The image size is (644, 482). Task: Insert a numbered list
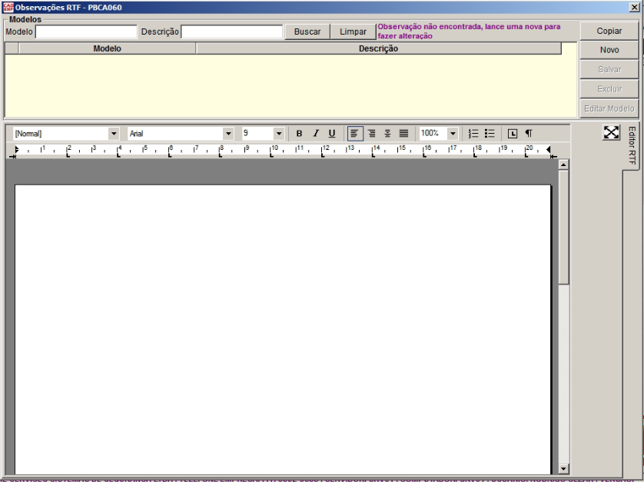pos(473,134)
